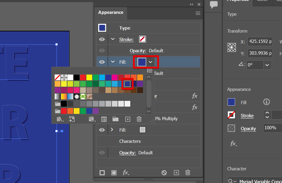Click the New Color Group folder icon
282x183 pixels.
pos(115,119)
